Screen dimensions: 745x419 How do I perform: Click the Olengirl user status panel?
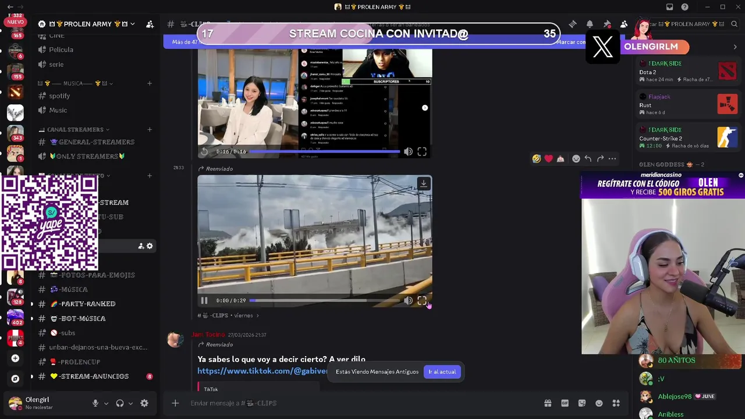click(45, 403)
